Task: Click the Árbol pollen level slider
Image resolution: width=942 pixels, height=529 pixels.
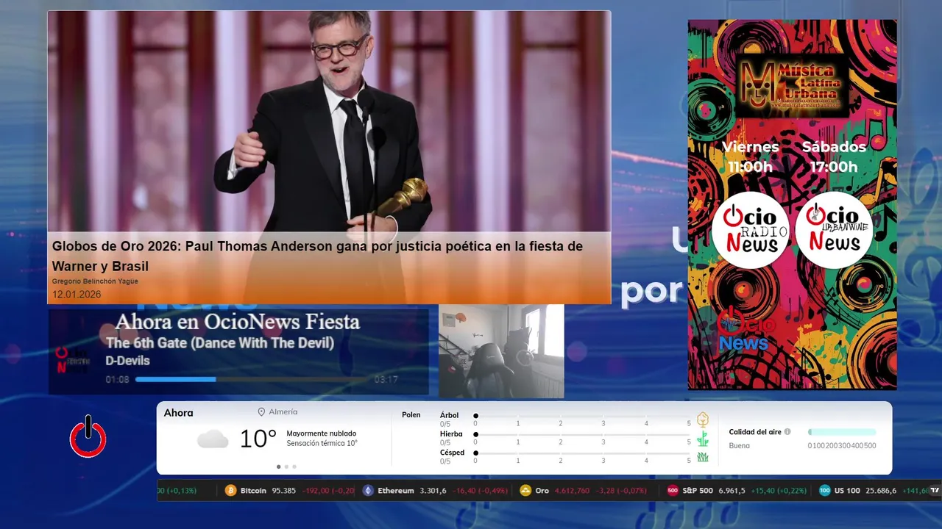Action: coord(582,417)
